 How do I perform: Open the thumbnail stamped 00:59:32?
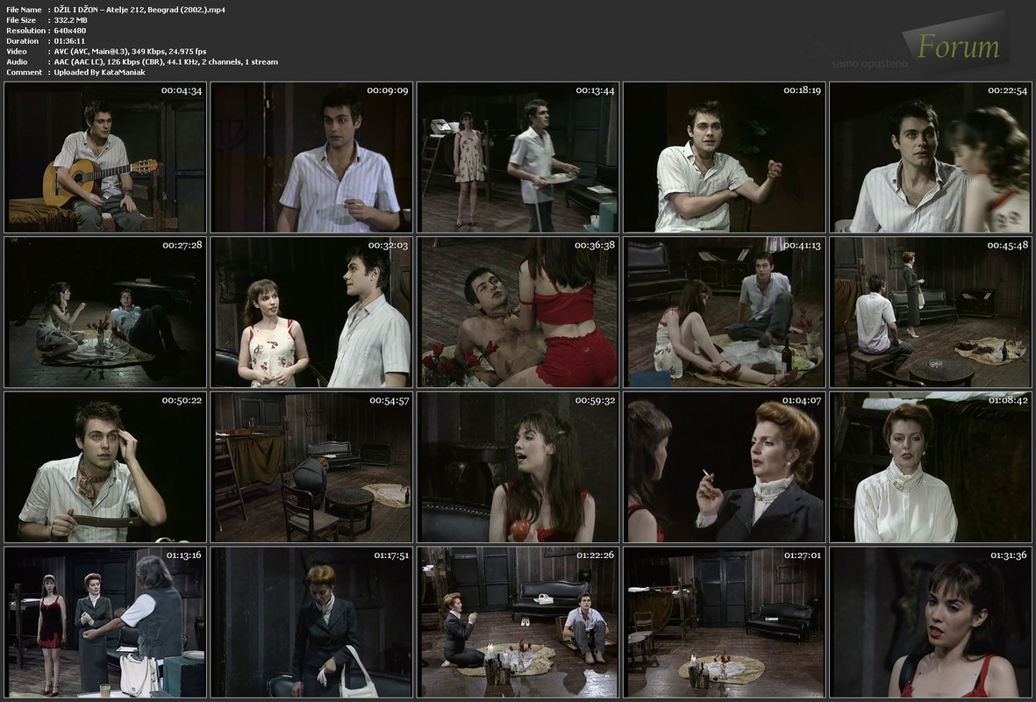click(518, 468)
